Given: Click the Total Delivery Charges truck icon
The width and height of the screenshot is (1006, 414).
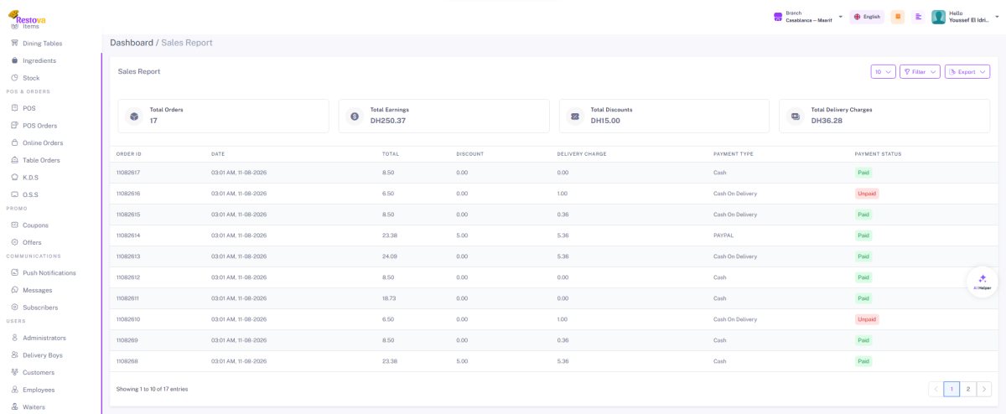Looking at the screenshot, I should tap(796, 116).
